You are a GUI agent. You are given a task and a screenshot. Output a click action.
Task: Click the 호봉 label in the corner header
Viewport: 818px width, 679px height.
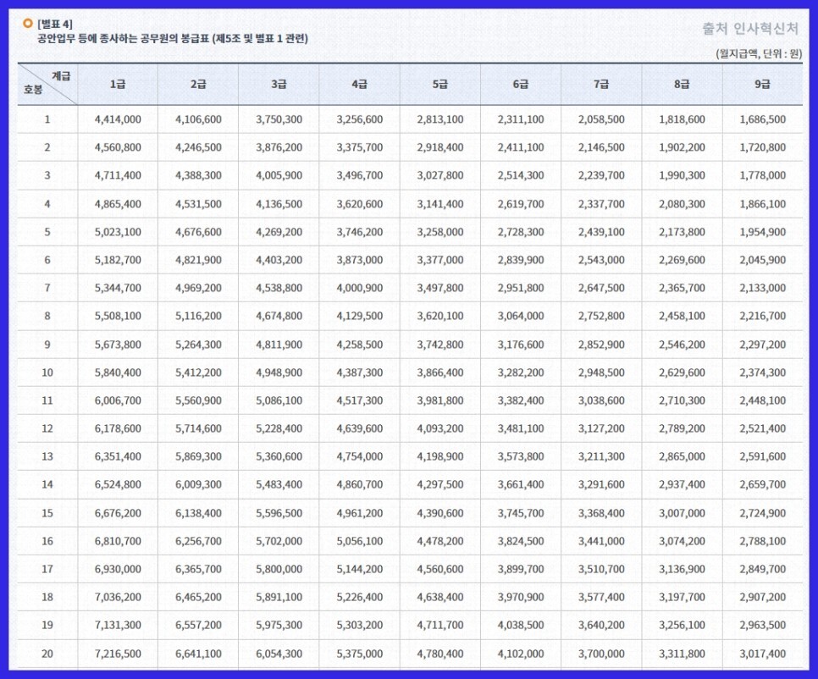pyautogui.click(x=33, y=90)
